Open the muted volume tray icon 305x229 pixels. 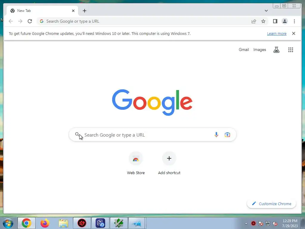(x=275, y=223)
